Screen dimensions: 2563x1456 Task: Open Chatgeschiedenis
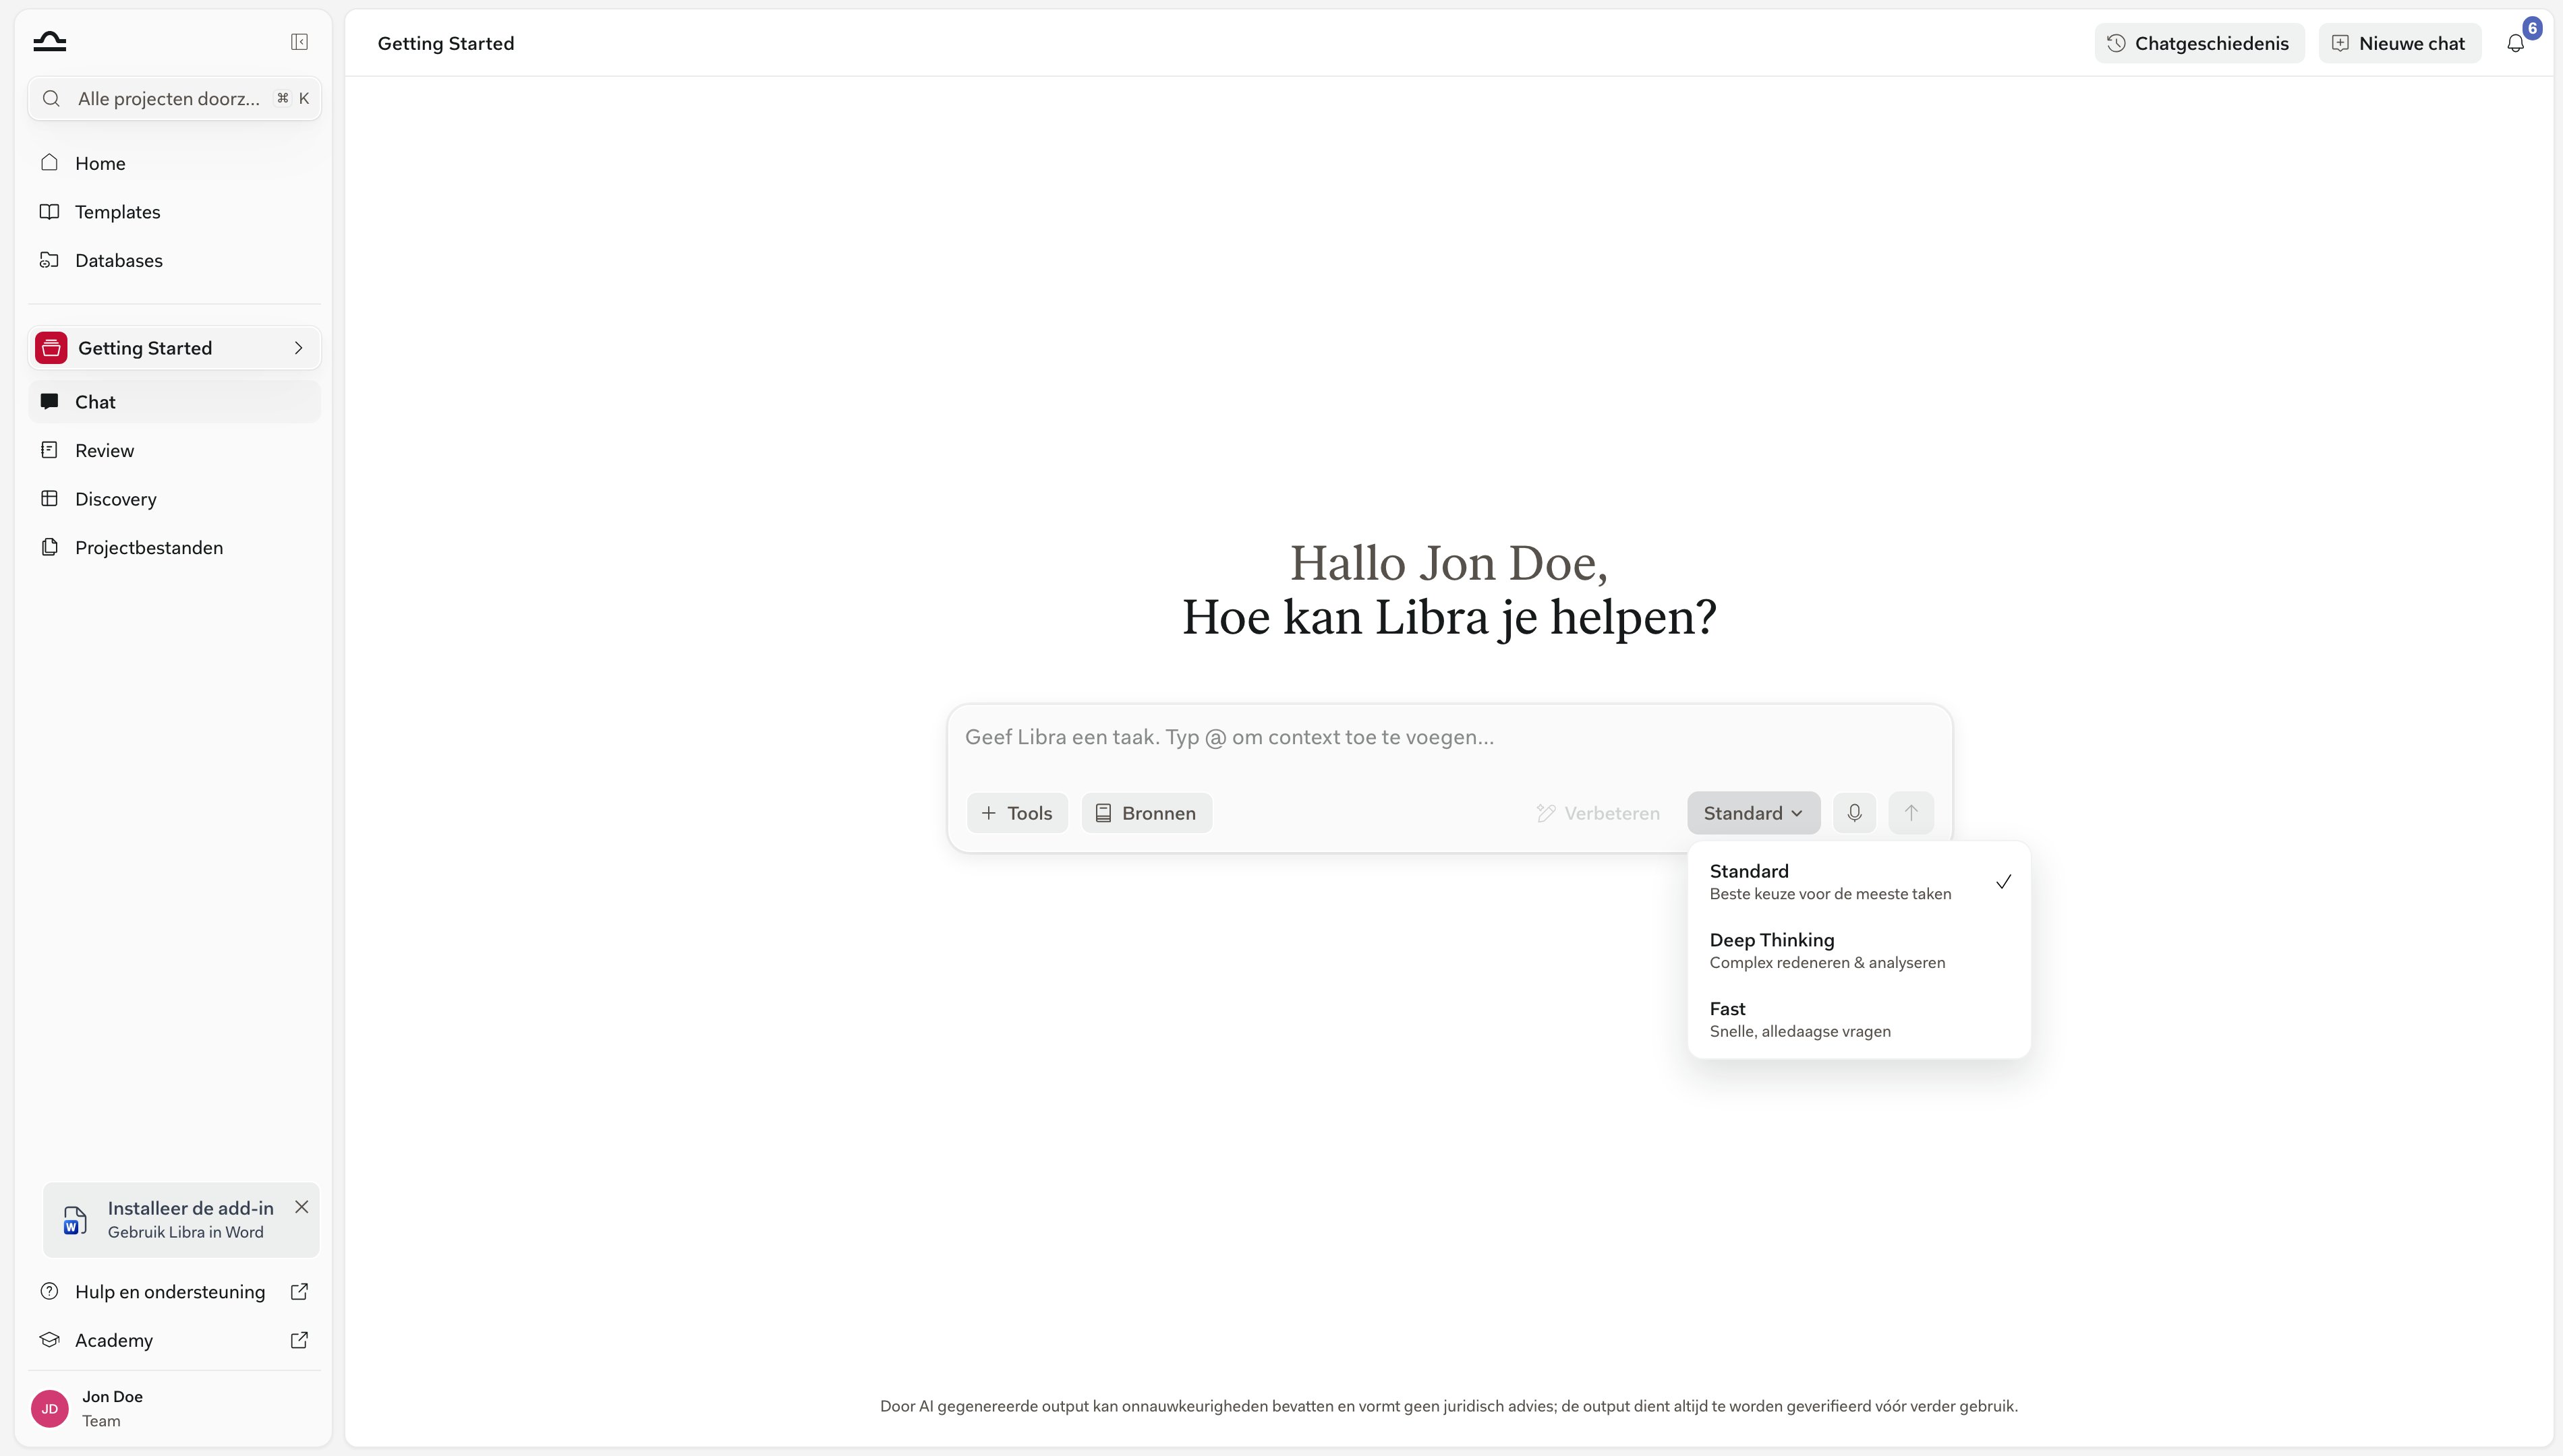pos(2199,43)
